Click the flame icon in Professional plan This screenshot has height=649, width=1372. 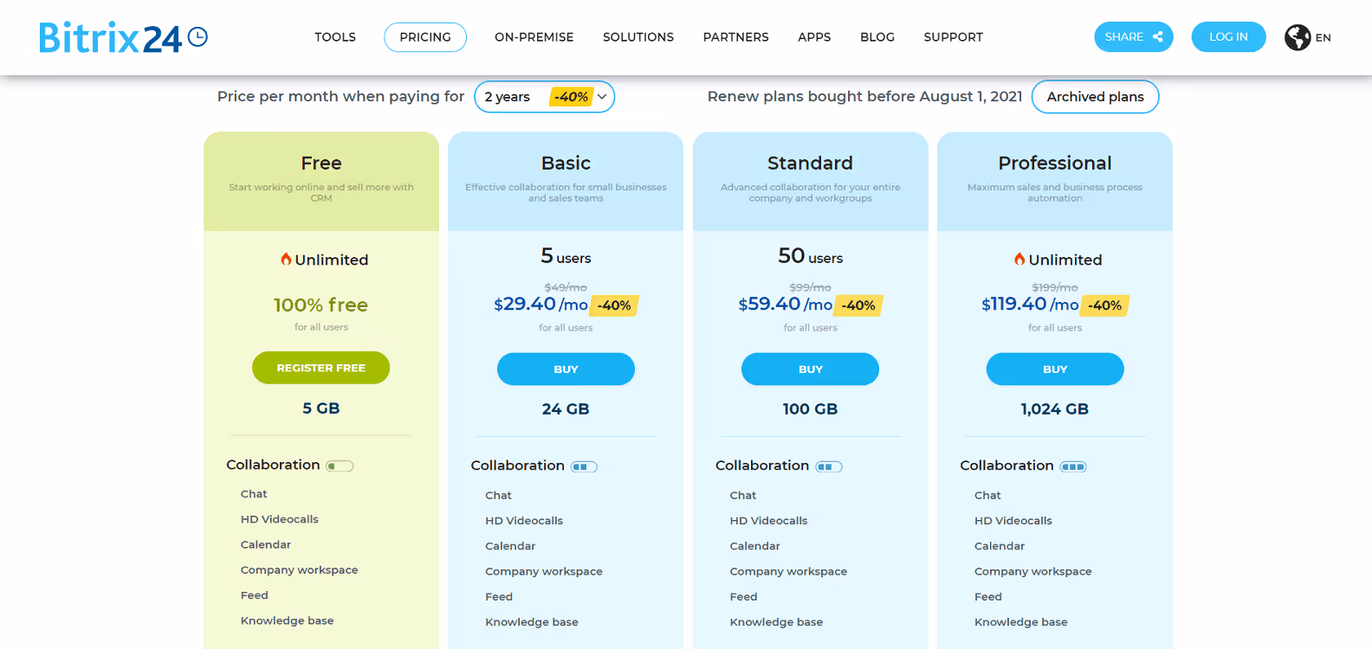[1019, 259]
